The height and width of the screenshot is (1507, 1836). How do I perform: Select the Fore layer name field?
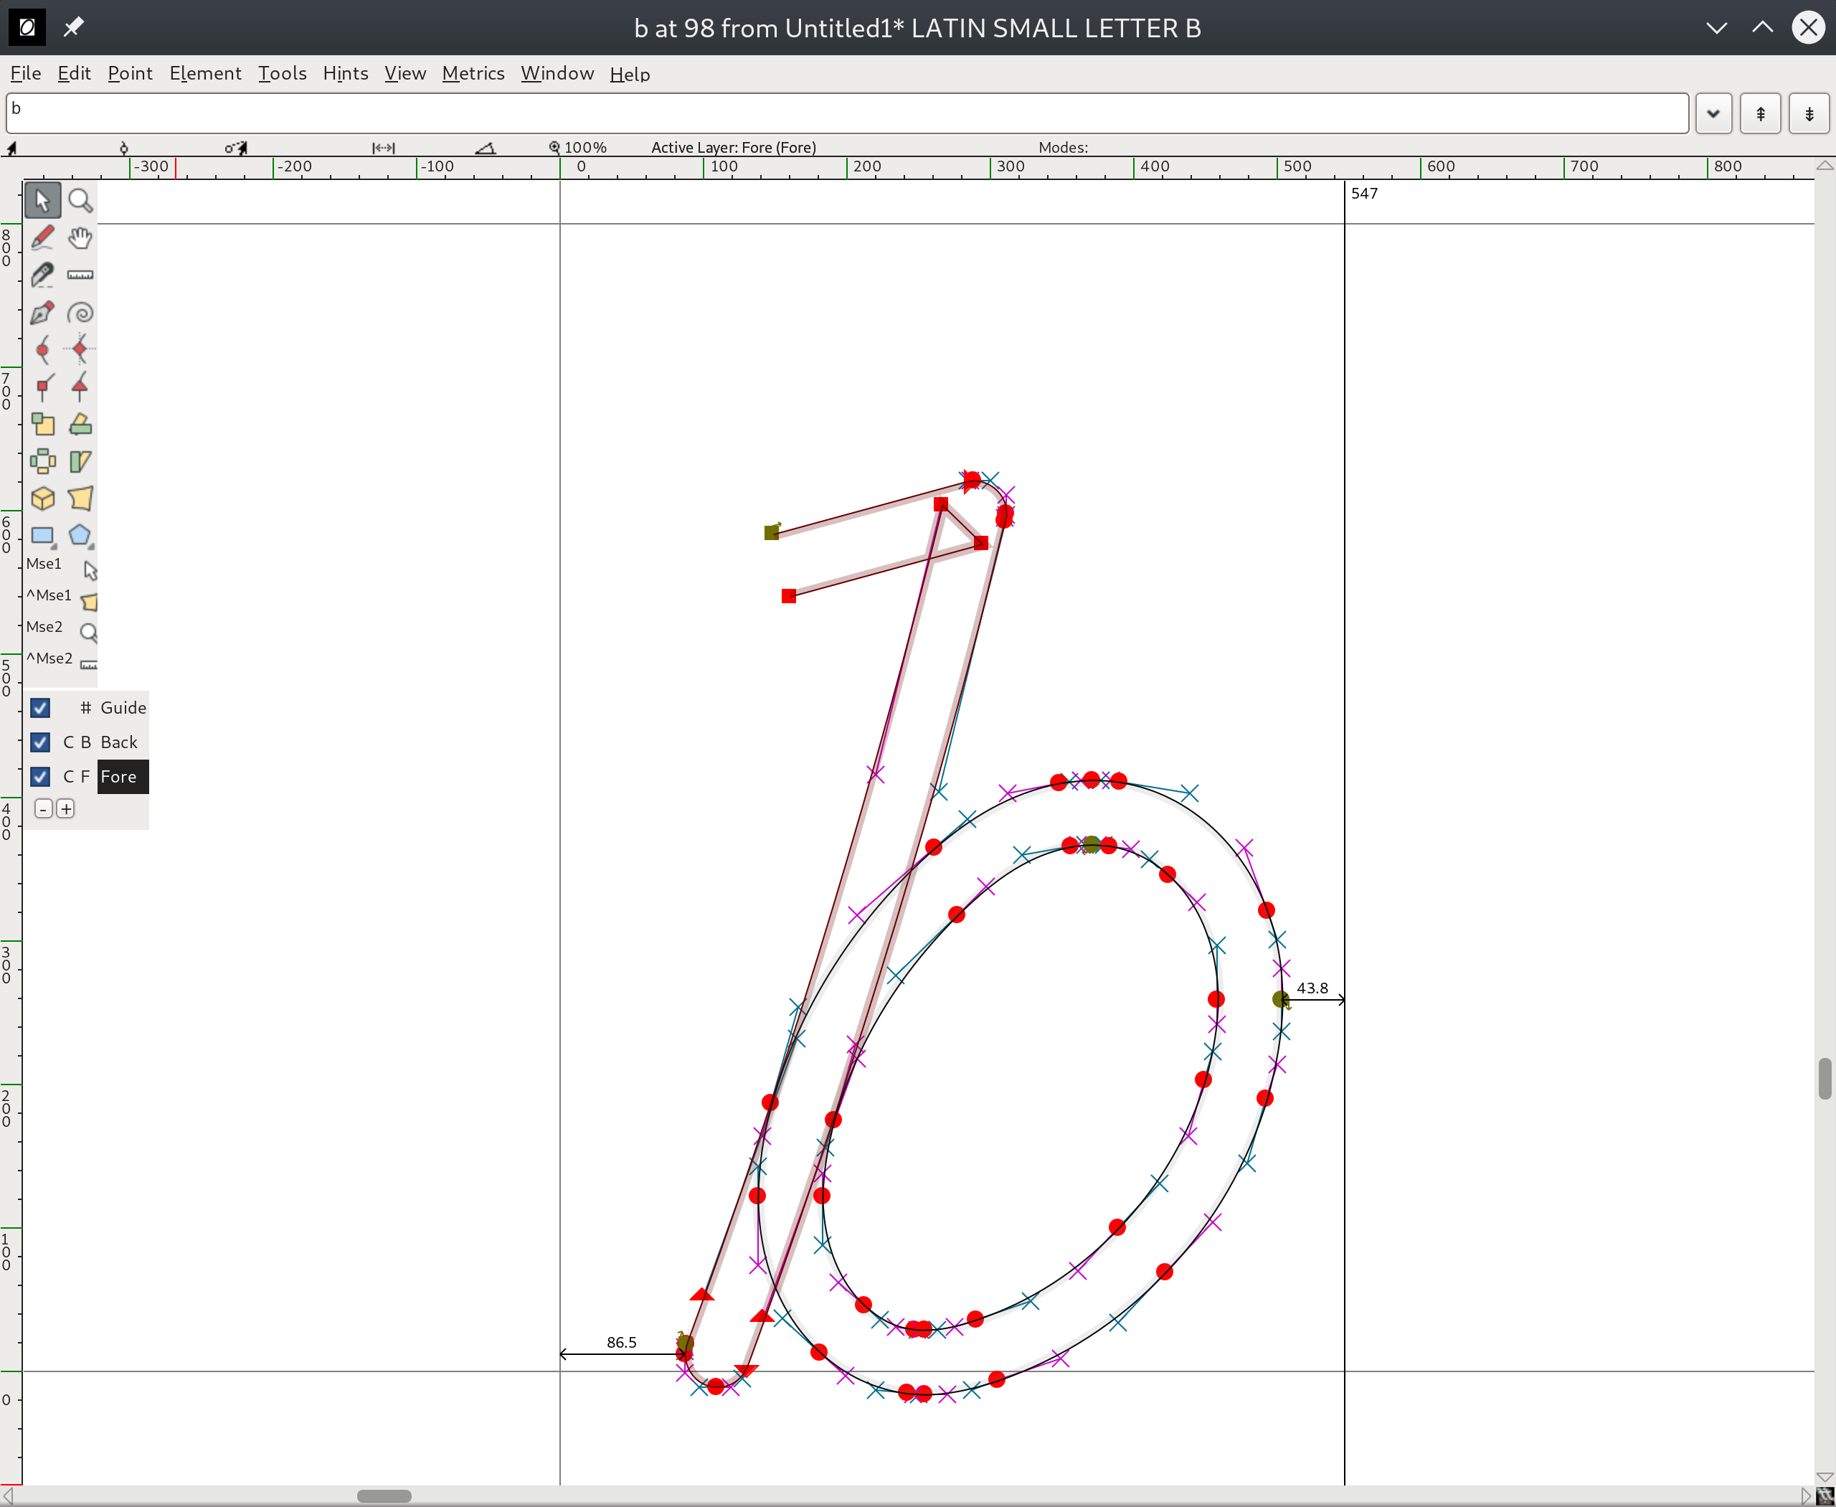[x=121, y=776]
